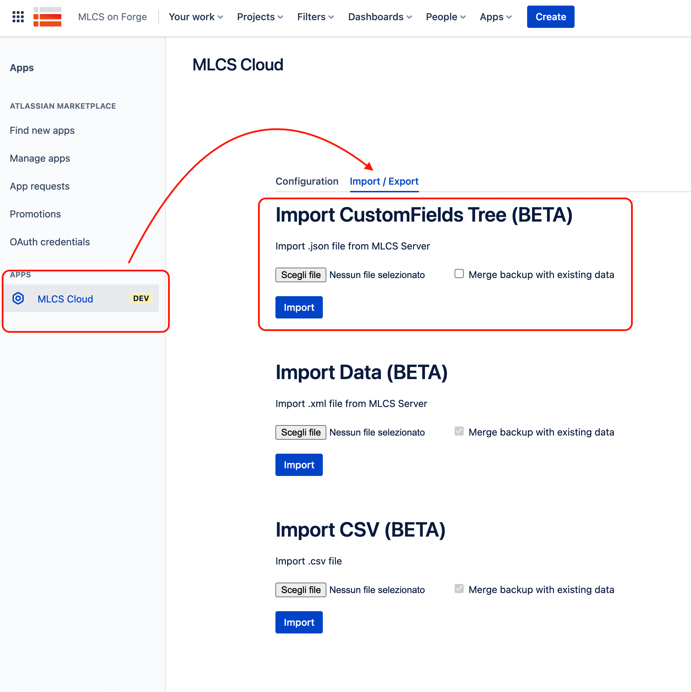Open OAuth credentials in sidebar
Image resolution: width=691 pixels, height=692 pixels.
50,242
